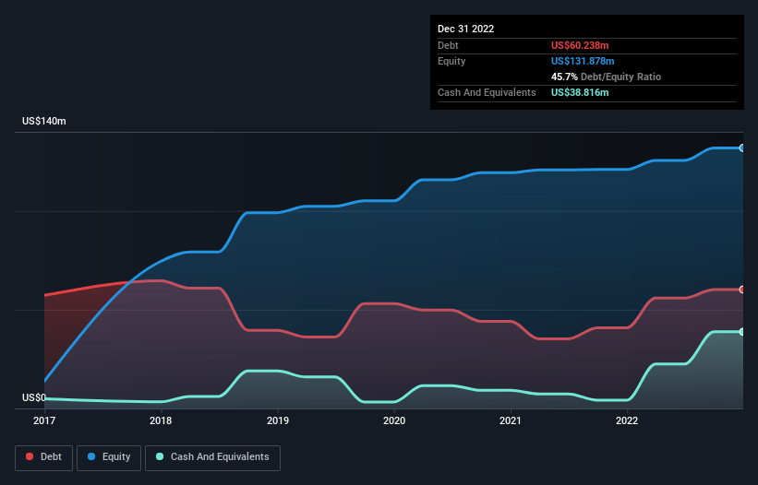Viewport: 758px width, 485px height.
Task: Toggle the Cash And Equivalents legend button
Action: coord(212,457)
